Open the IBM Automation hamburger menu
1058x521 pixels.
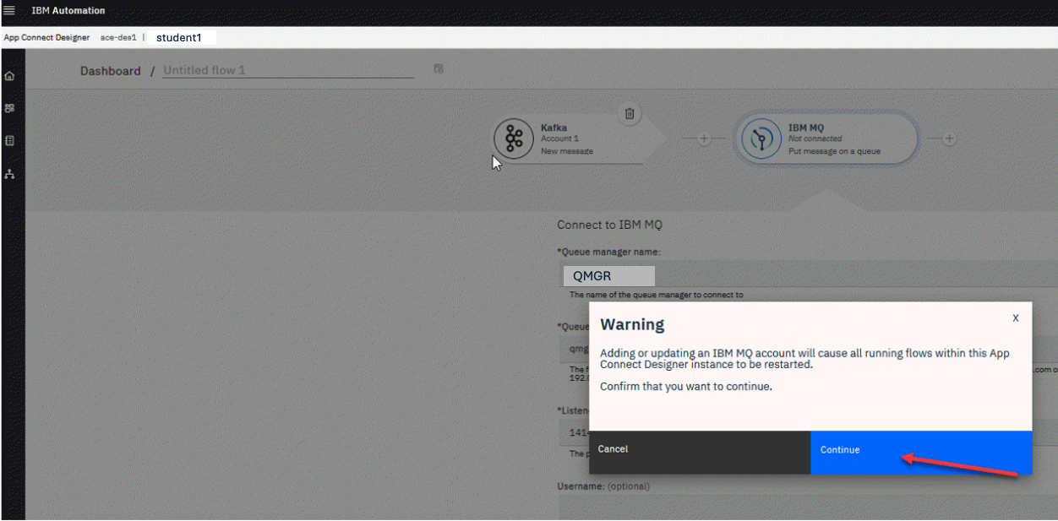[x=9, y=10]
